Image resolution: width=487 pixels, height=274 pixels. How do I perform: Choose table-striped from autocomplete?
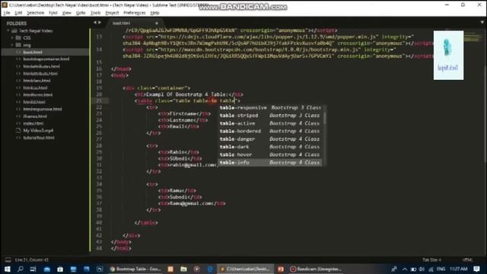coord(270,116)
